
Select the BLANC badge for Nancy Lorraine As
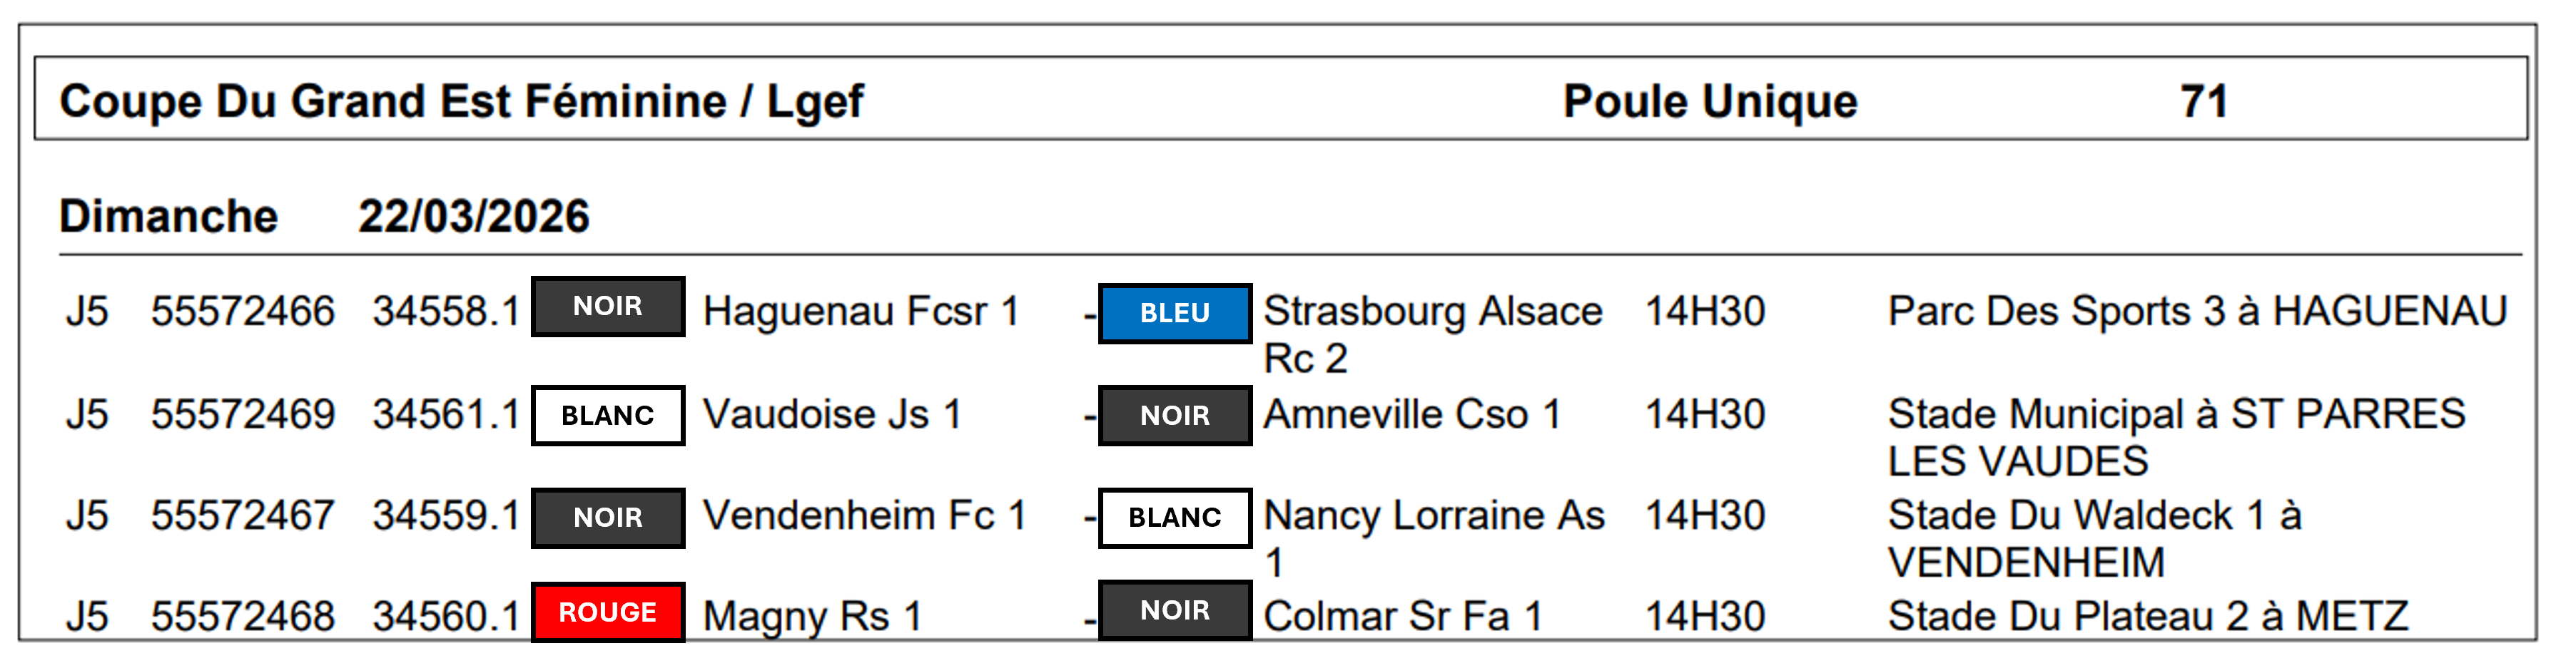pyautogui.click(x=1174, y=518)
